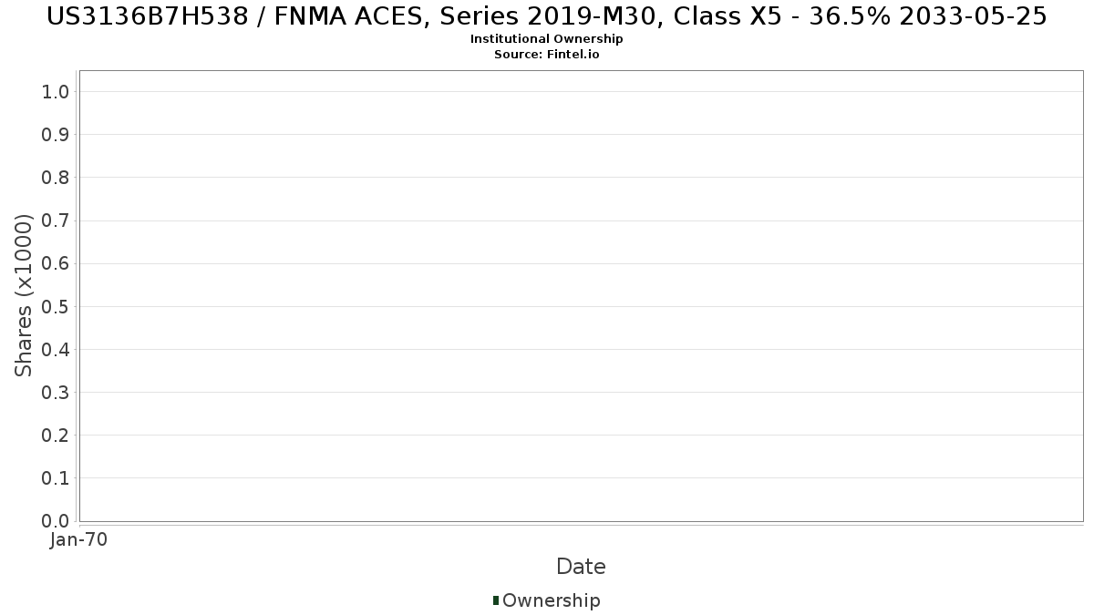The width and height of the screenshot is (1094, 615).
Task: Click the 0.9 y-axis tick label
Action: click(56, 135)
